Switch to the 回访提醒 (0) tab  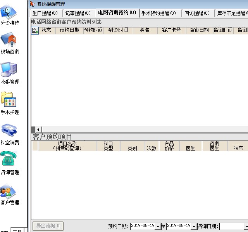pyautogui.click(x=197, y=13)
